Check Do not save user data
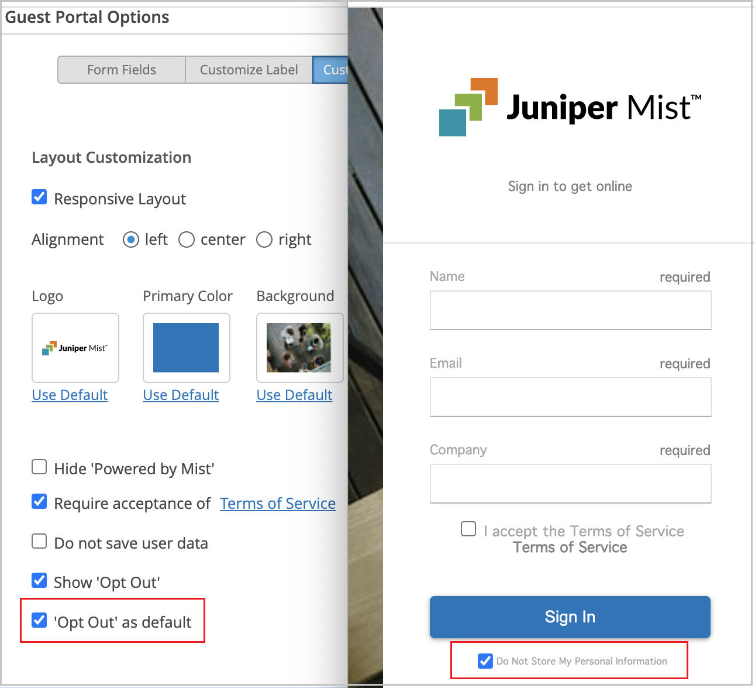Screen dimensions: 755x688 click(39, 542)
